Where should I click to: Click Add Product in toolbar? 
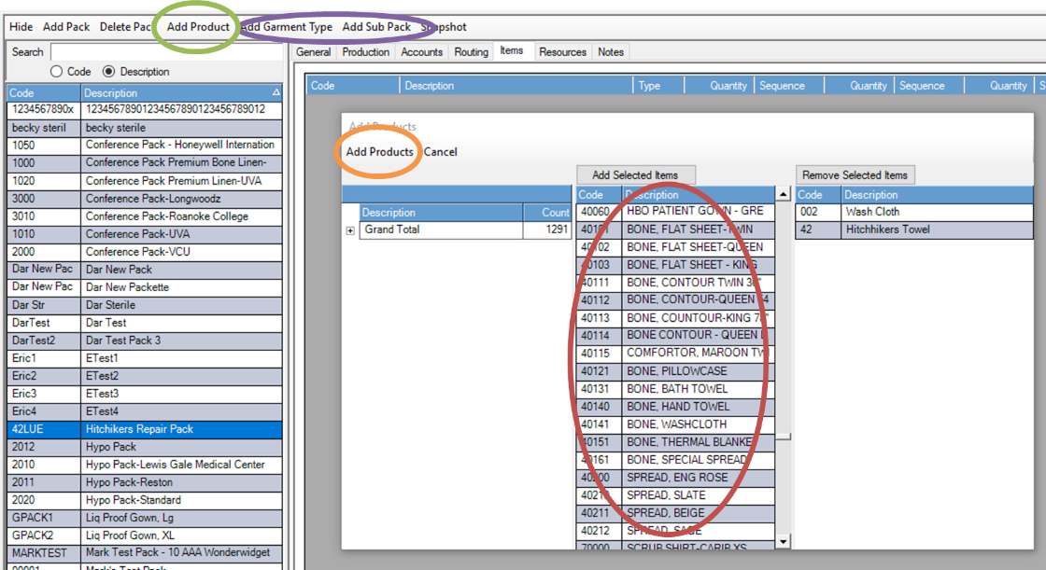198,27
